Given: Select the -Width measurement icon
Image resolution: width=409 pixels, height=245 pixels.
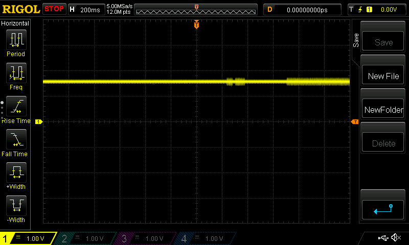Looking at the screenshot, I should [16, 205].
